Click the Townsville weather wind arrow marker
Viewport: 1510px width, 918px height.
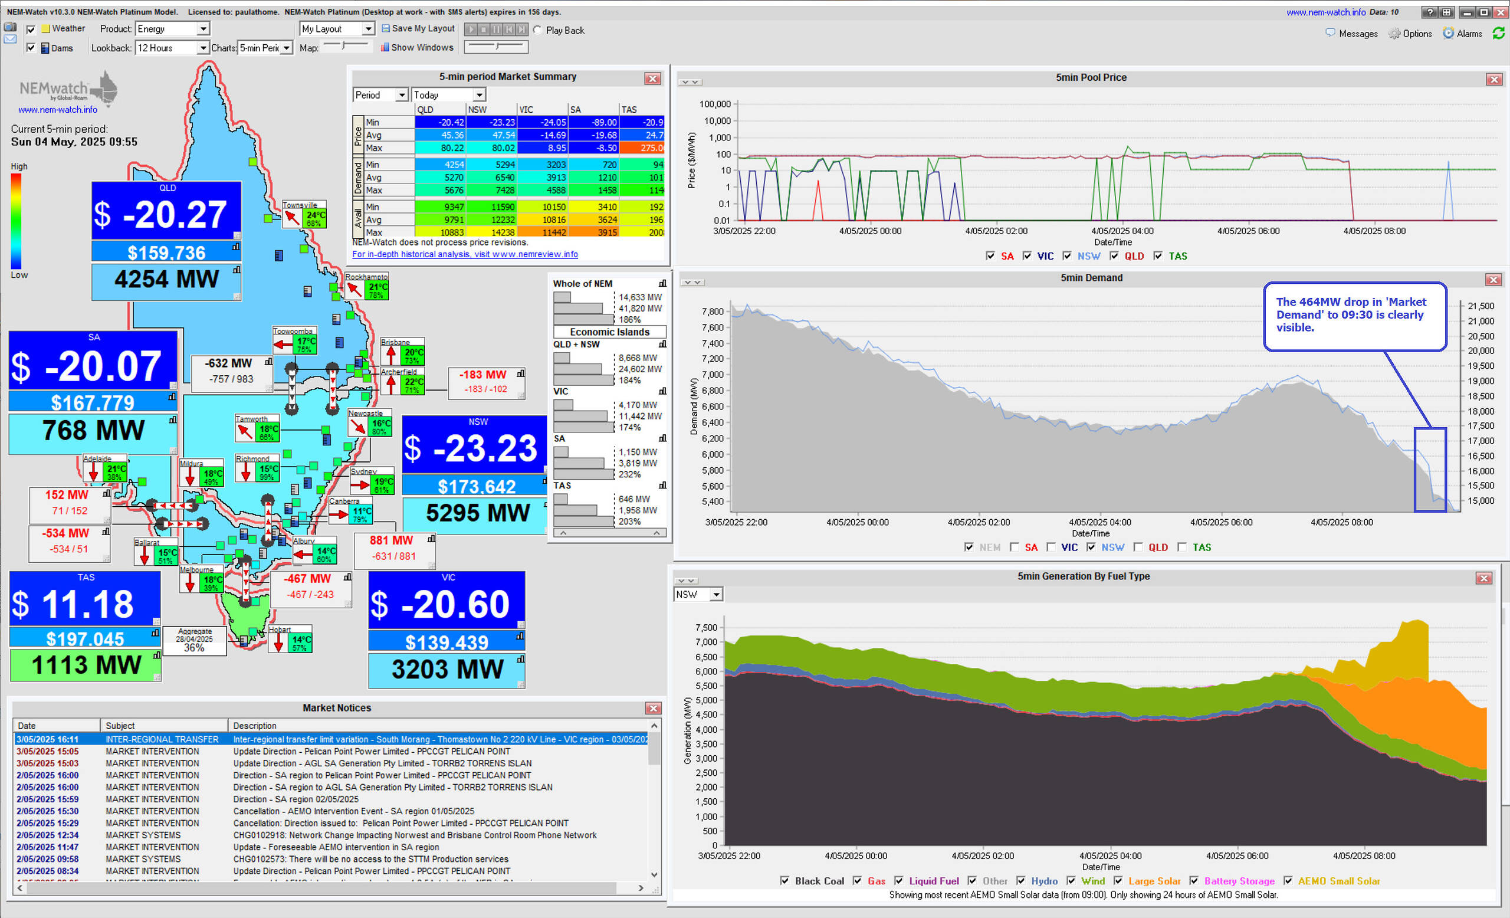[293, 218]
